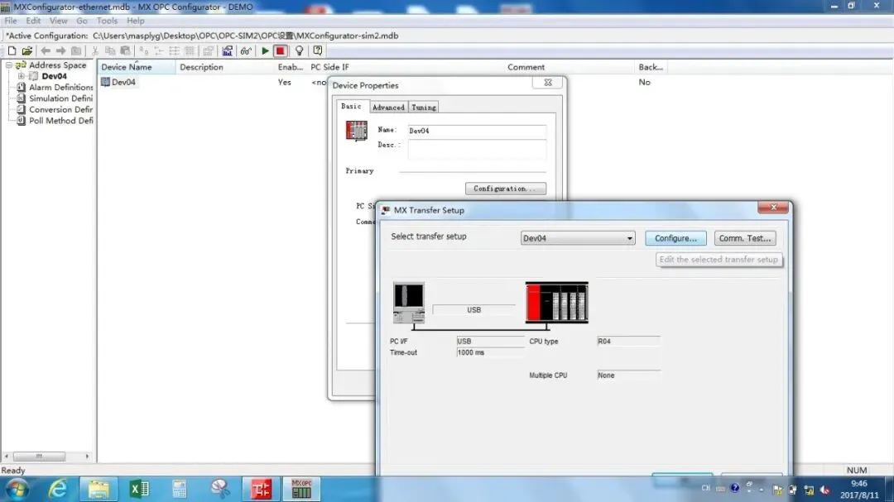Select the Basic tab in Device Properties

351,106
